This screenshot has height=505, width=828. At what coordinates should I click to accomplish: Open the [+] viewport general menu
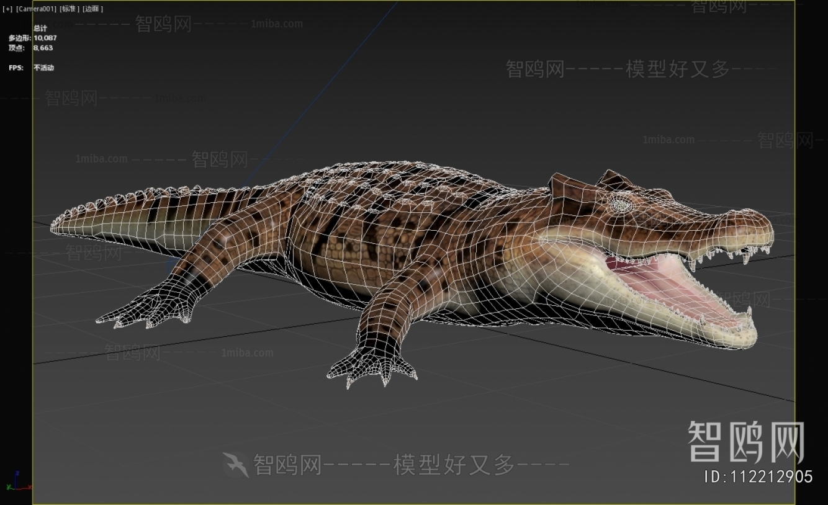click(x=8, y=9)
